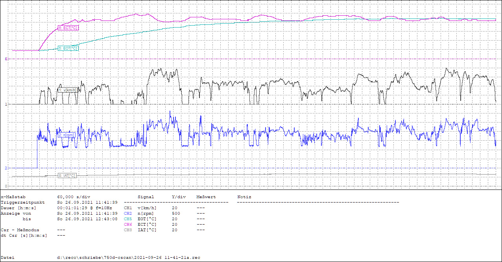Click the x-Maßstab value 60,000 s/div
502x262 pixels.
click(74, 197)
